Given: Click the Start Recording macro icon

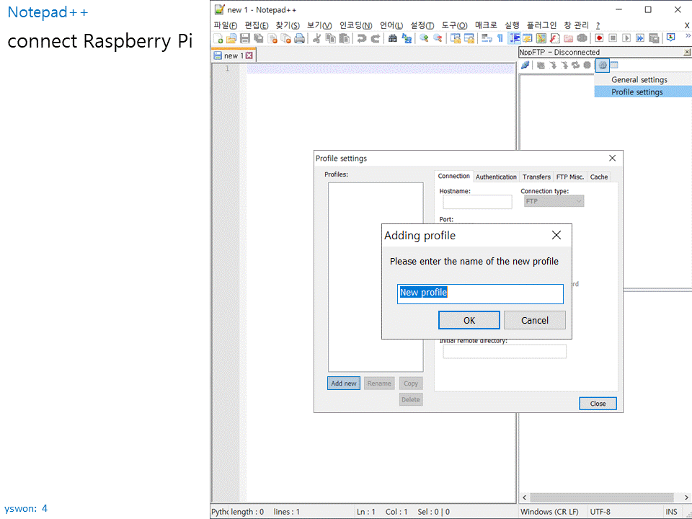Looking at the screenshot, I should (x=599, y=38).
